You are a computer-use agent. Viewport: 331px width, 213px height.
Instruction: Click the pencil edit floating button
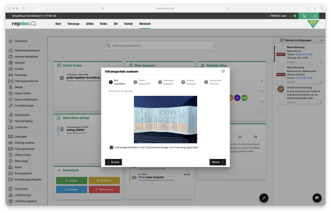click(263, 197)
